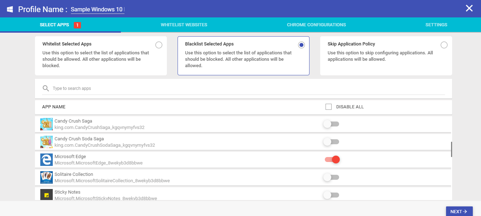Click the Windows logo icon
Image resolution: width=481 pixels, height=216 pixels.
pyautogui.click(x=10, y=9)
